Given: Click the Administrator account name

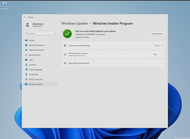Looking at the screenshot, I should [x=38, y=24].
